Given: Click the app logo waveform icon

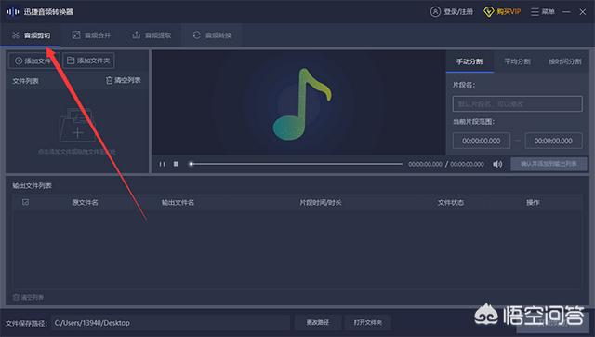Looking at the screenshot, I should [x=13, y=12].
